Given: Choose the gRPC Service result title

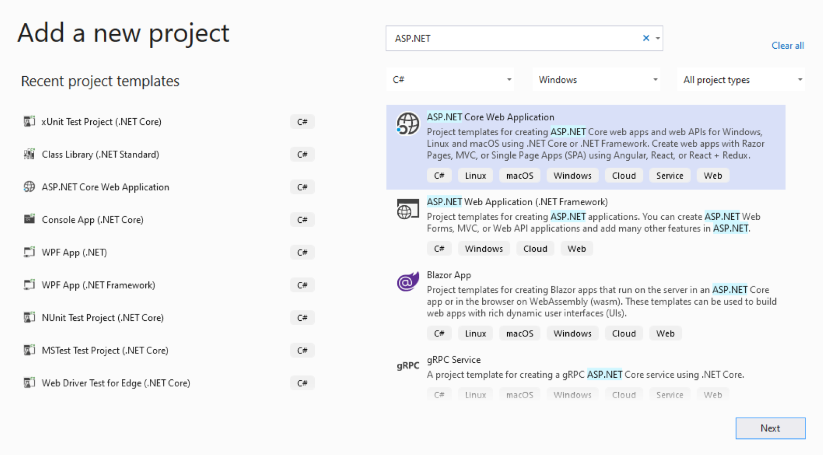Looking at the screenshot, I should tap(453, 360).
